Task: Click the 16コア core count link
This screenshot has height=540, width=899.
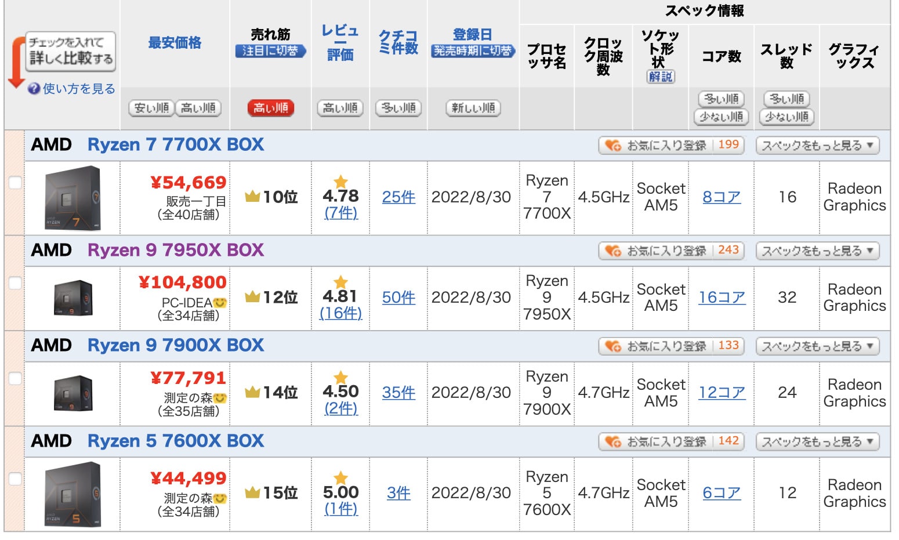Action: [x=722, y=298]
